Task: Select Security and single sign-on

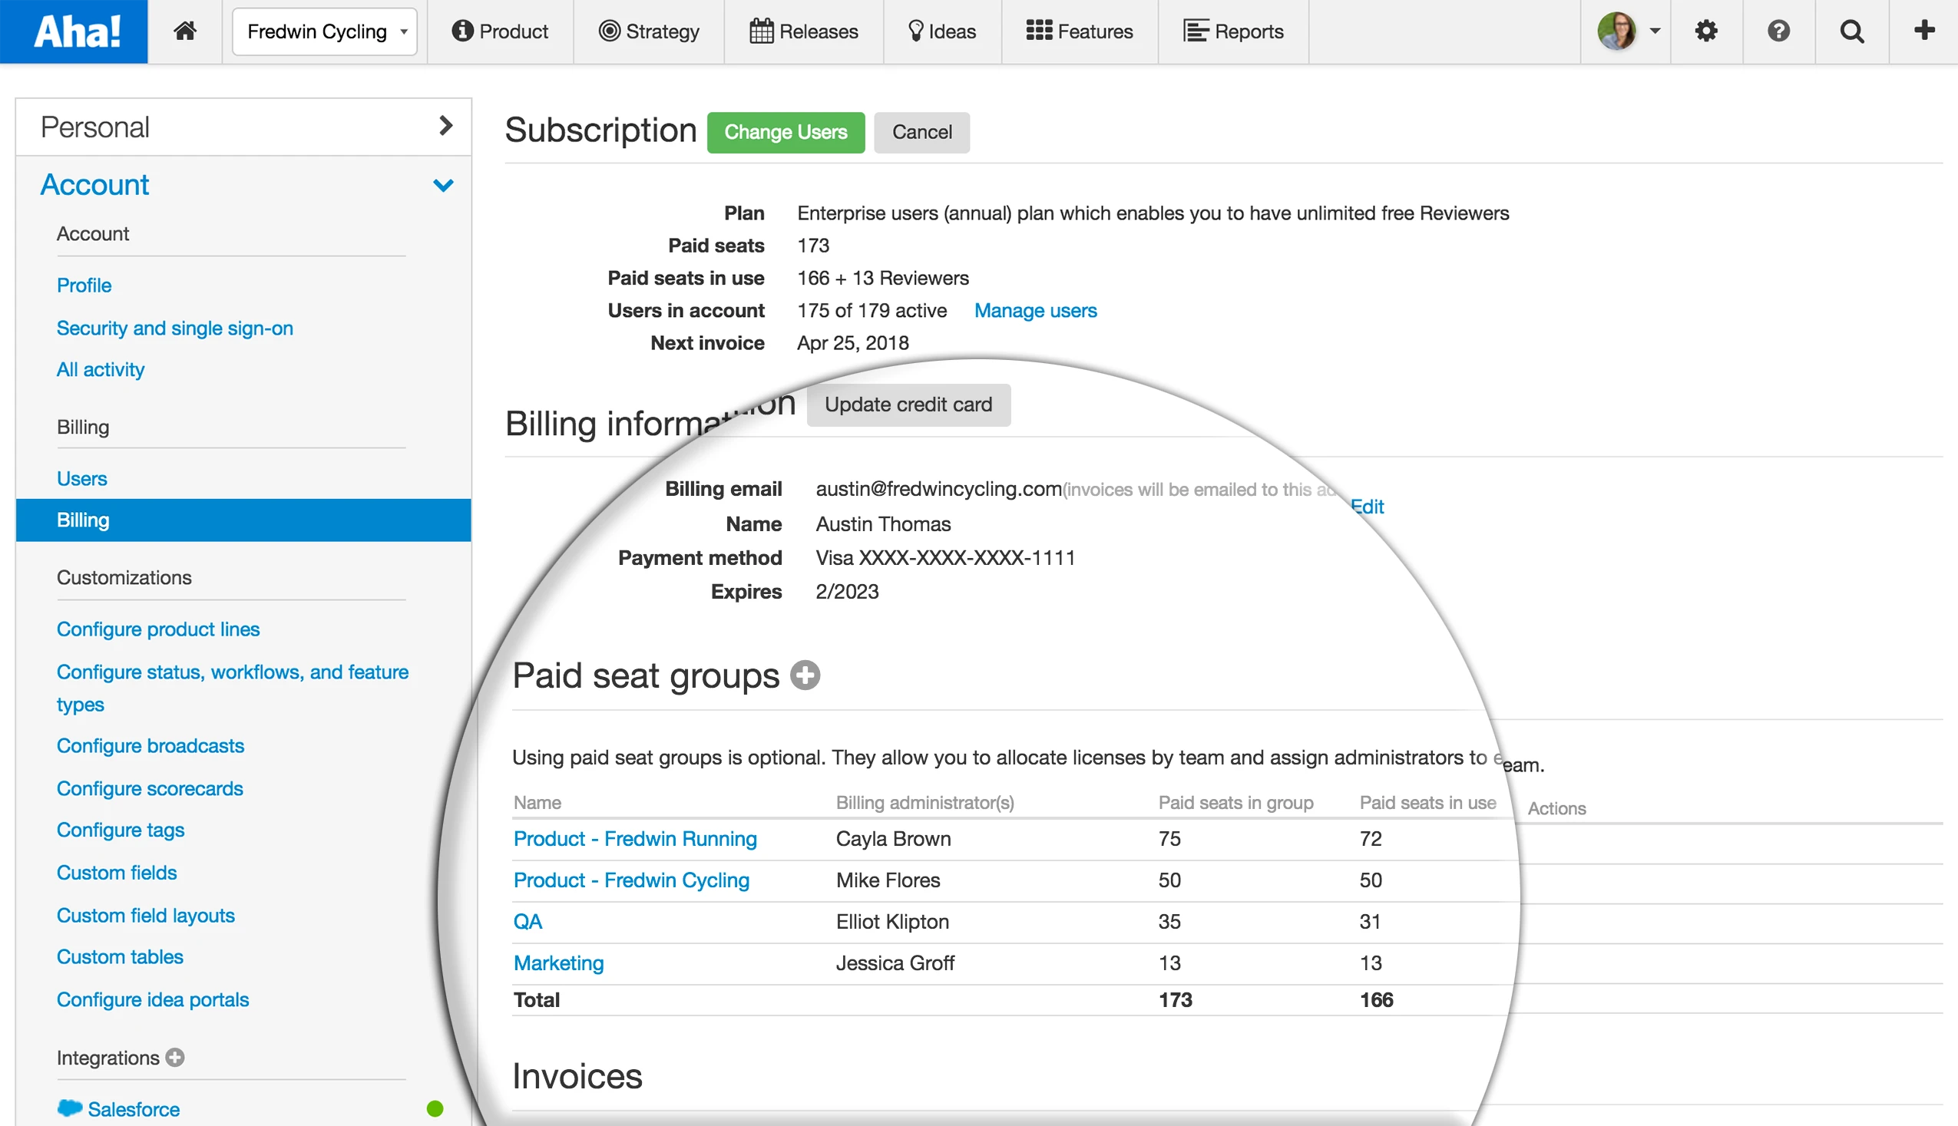Action: 175,328
